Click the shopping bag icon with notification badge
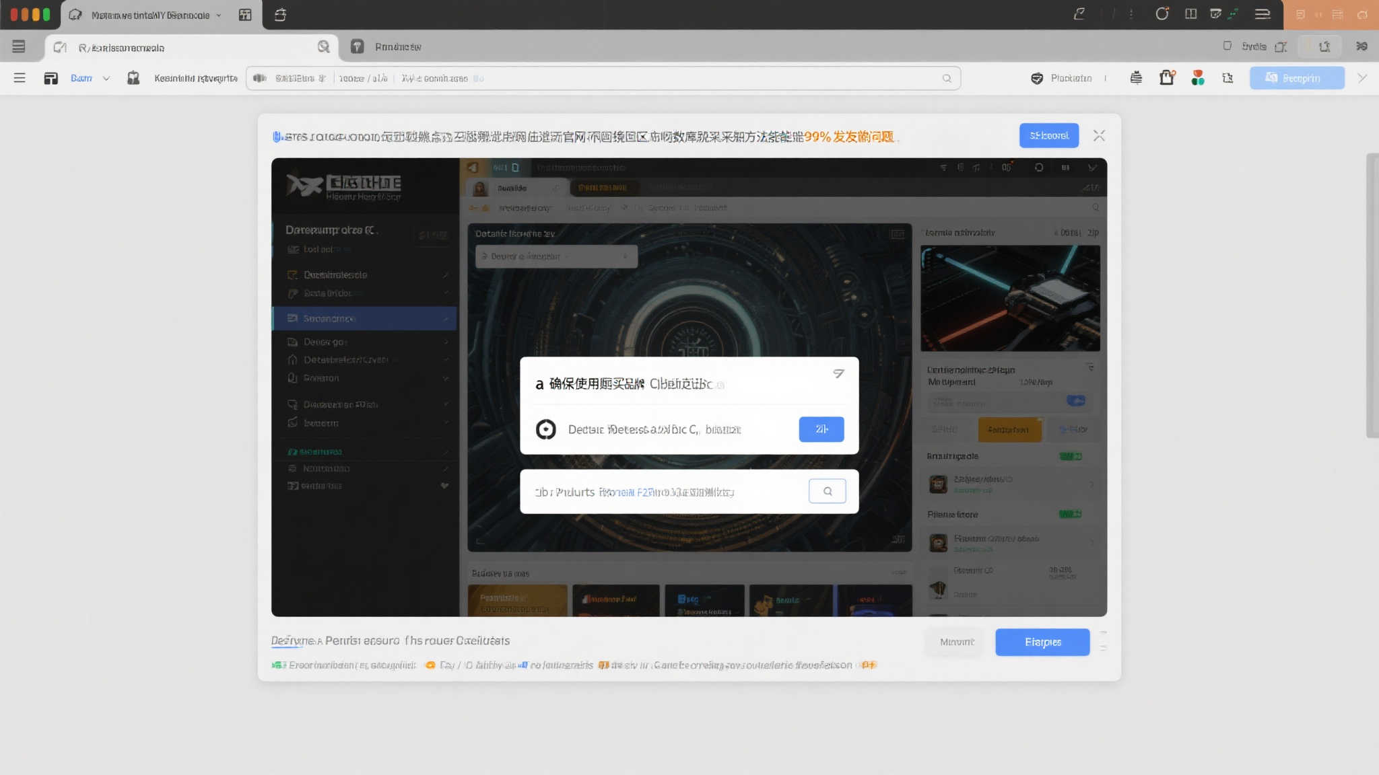 click(x=1167, y=78)
